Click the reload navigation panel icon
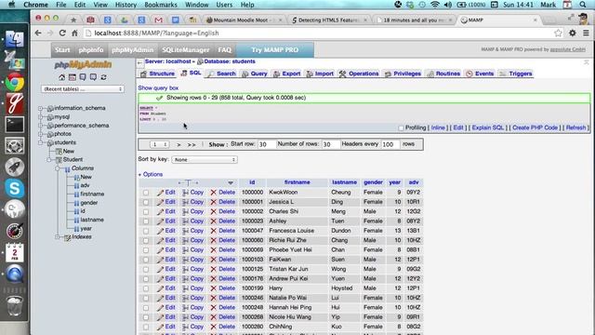 click(x=103, y=77)
